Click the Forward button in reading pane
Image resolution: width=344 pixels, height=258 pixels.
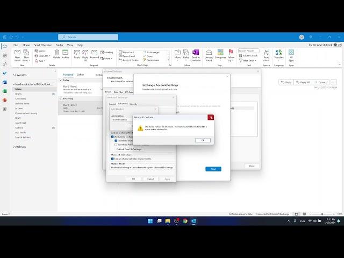[321, 82]
